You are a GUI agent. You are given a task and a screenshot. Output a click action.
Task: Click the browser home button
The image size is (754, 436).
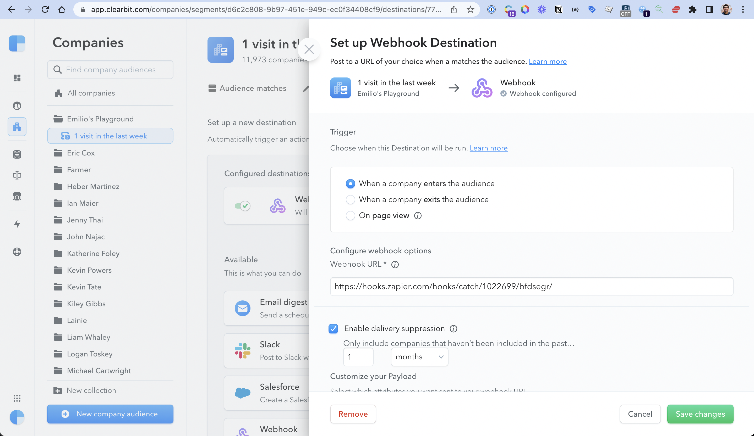click(x=62, y=10)
